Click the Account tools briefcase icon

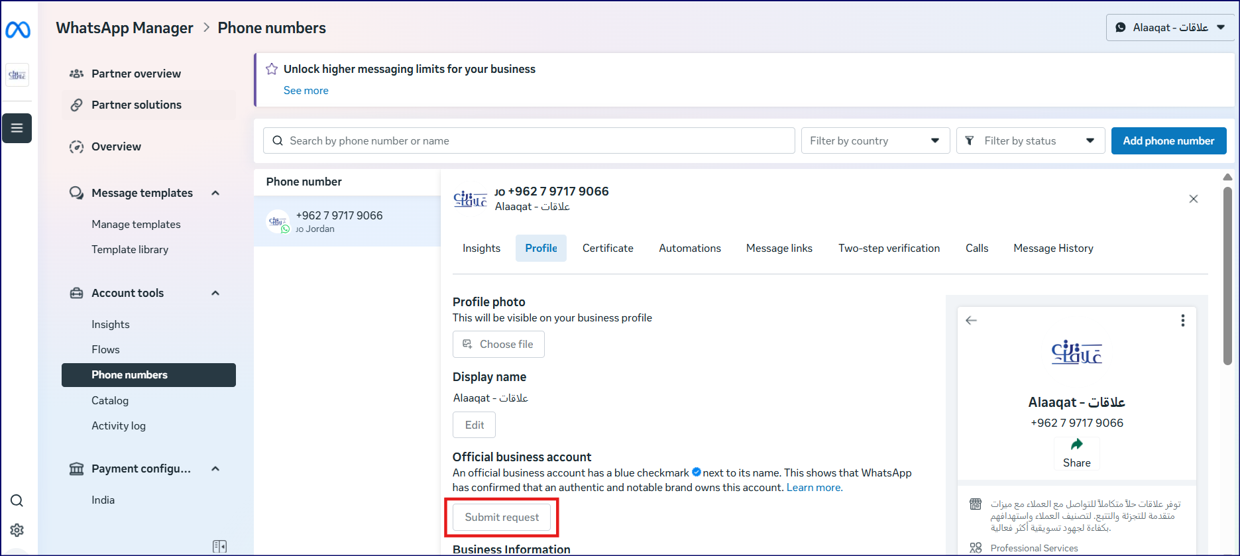click(x=77, y=293)
